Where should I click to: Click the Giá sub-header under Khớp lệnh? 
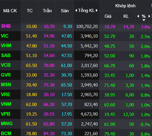point(108,16)
